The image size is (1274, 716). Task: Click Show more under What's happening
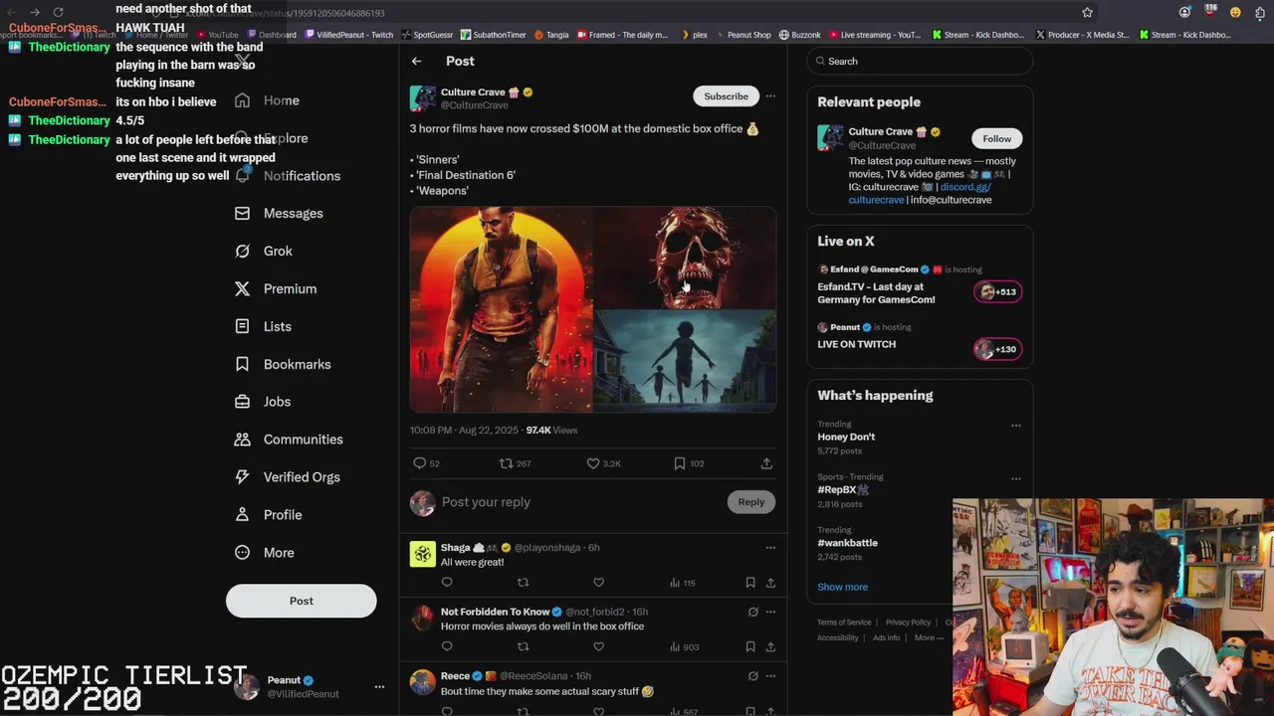click(843, 588)
